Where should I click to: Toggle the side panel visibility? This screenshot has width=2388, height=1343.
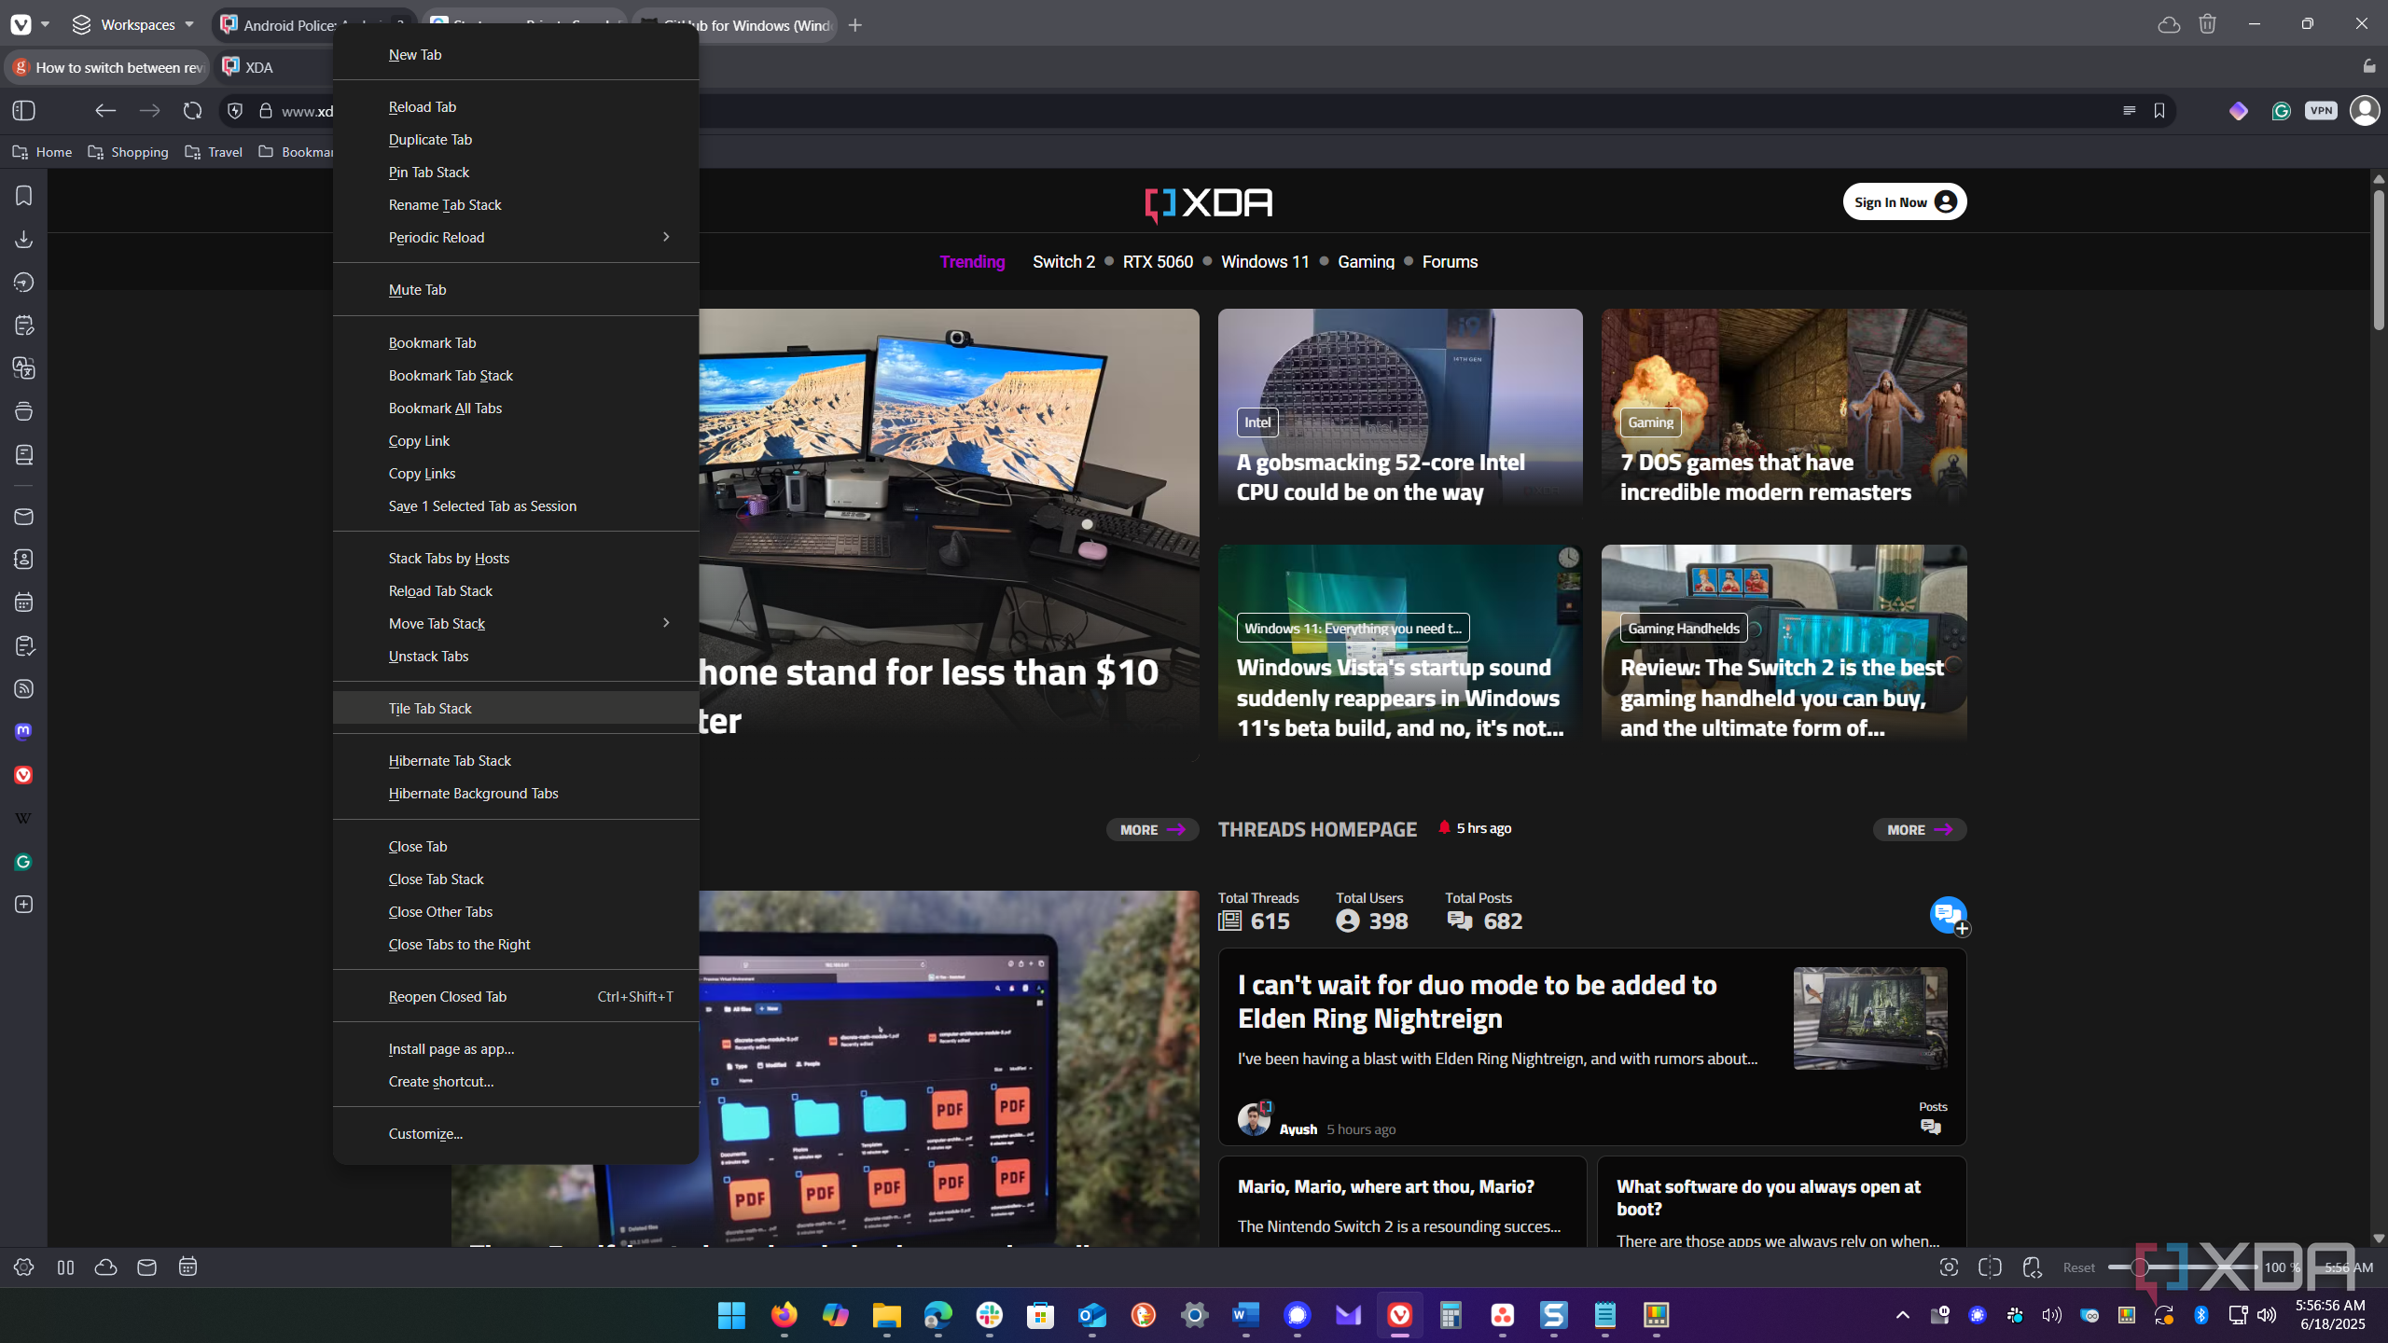pyautogui.click(x=23, y=111)
